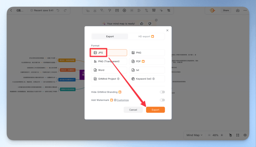
Task: Open the Mind Map view dropdown
Action: point(194,135)
